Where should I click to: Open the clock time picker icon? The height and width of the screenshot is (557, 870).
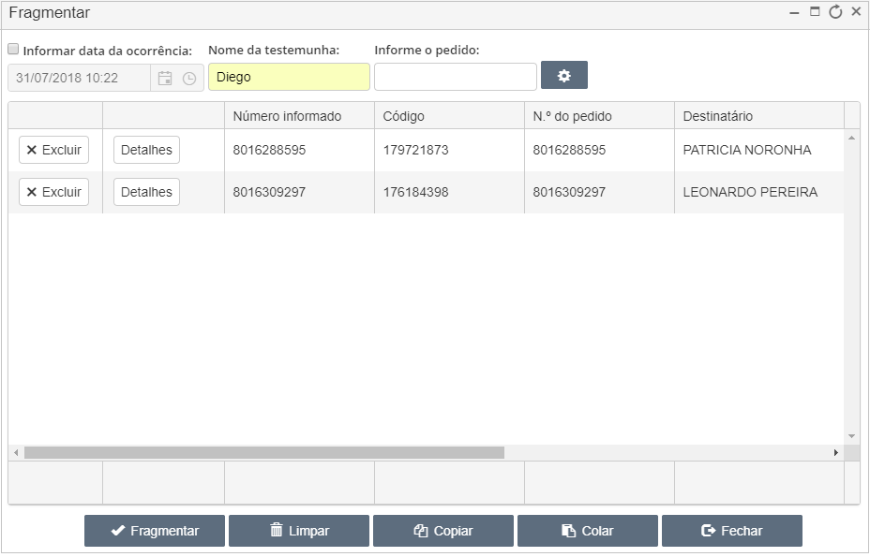tap(189, 78)
